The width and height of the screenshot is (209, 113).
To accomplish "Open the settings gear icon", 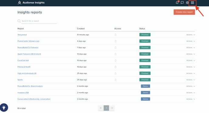I will coord(187,2).
